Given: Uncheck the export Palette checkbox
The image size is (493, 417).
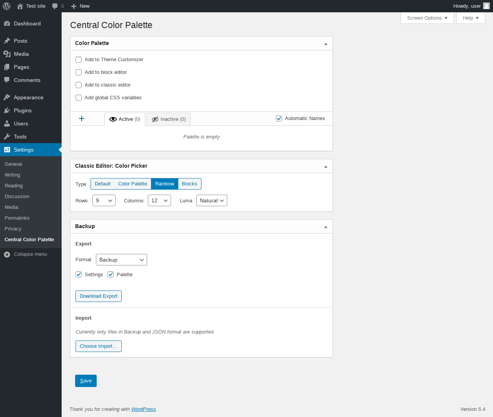Looking at the screenshot, I should click(x=111, y=274).
